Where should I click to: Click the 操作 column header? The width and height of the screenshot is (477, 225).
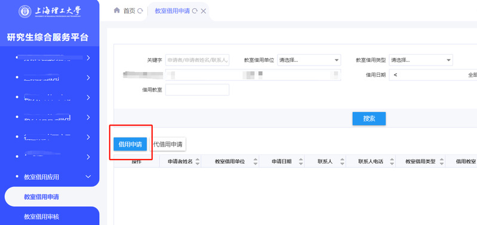point(137,162)
